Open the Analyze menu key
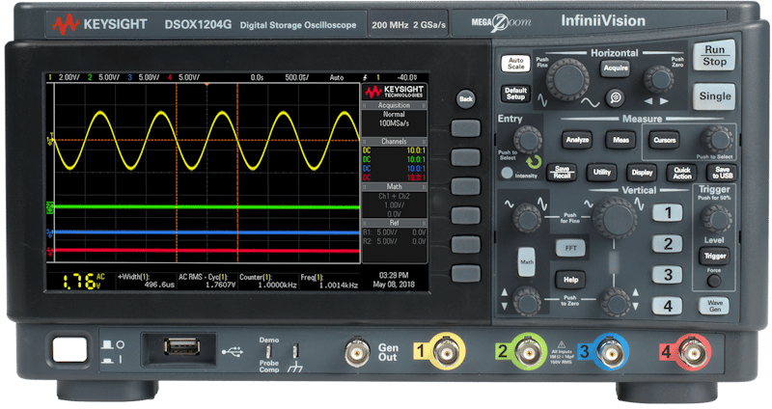This screenshot has width=772, height=409. 577,140
